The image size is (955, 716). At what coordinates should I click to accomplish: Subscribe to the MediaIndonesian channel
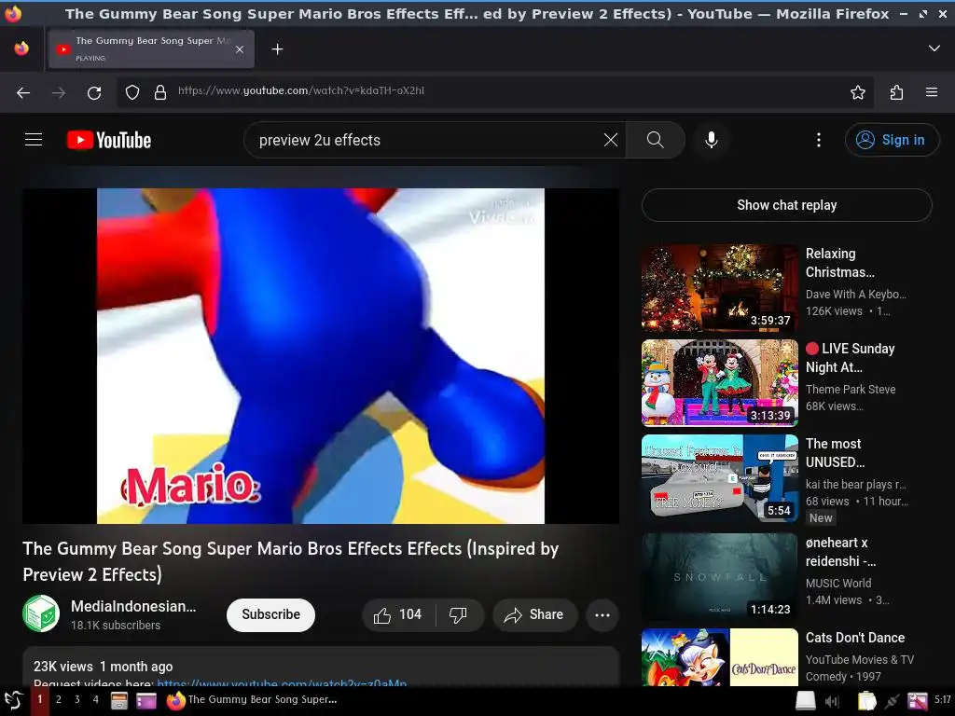pos(270,615)
